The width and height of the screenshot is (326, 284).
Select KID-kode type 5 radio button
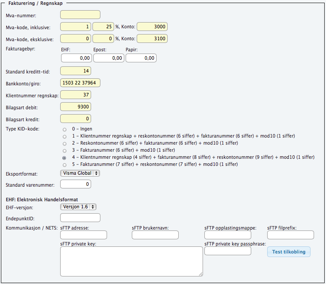coord(65,164)
